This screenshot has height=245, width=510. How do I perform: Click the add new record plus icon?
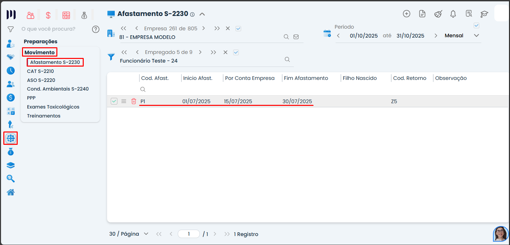coord(406,14)
